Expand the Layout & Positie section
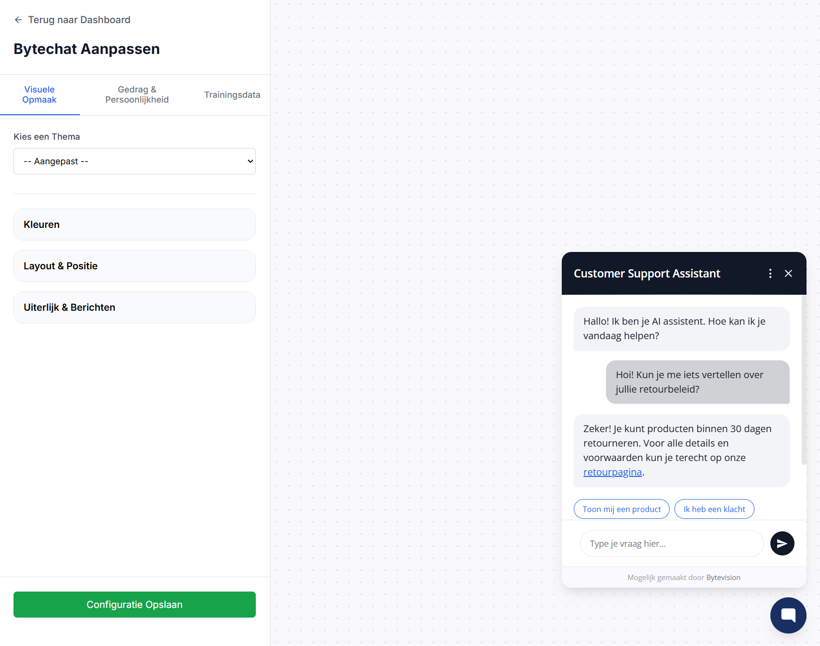This screenshot has height=646, width=820. pyautogui.click(x=134, y=266)
